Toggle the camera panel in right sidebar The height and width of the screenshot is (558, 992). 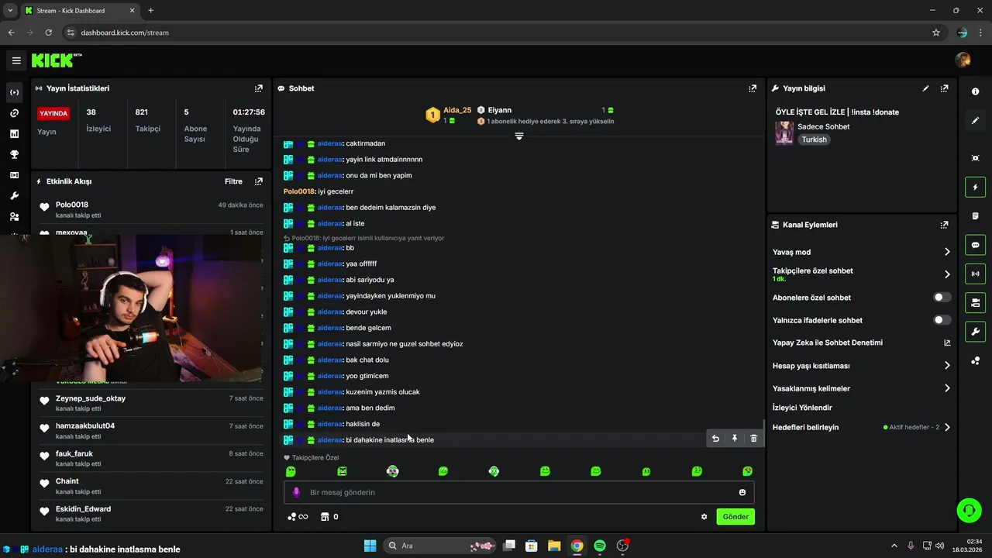pos(975,302)
